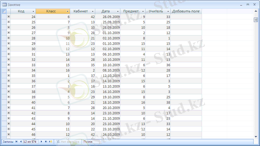Expand subdatasheet for record 35
260x146 pixels.
pyautogui.click(x=9, y=75)
